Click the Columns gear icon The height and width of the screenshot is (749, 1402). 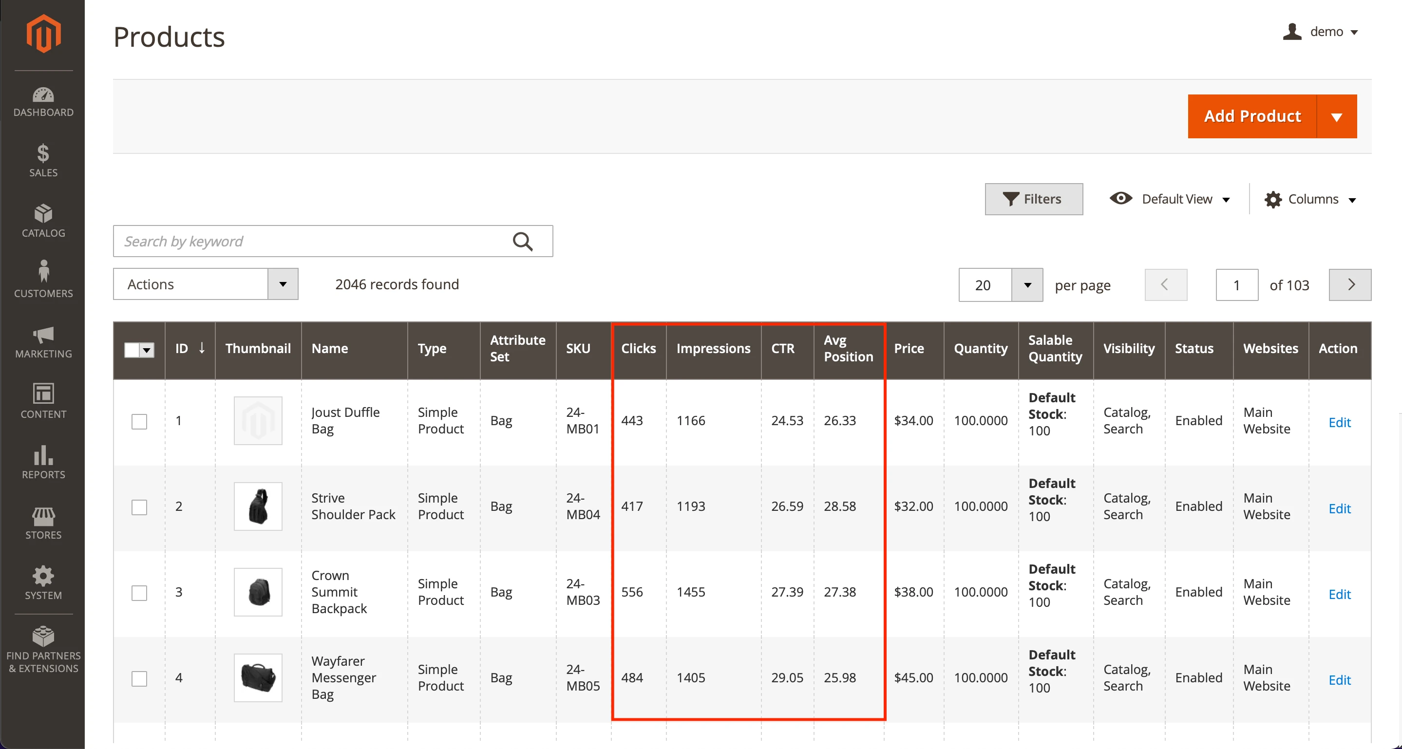pyautogui.click(x=1273, y=199)
